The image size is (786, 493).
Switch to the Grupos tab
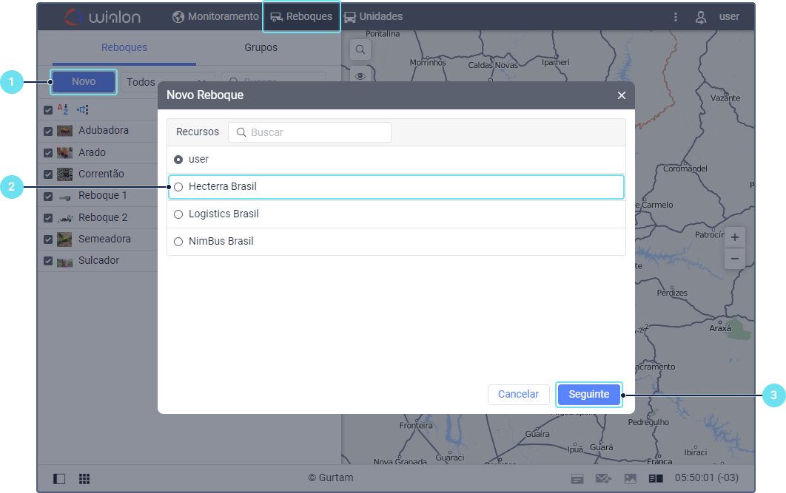261,47
